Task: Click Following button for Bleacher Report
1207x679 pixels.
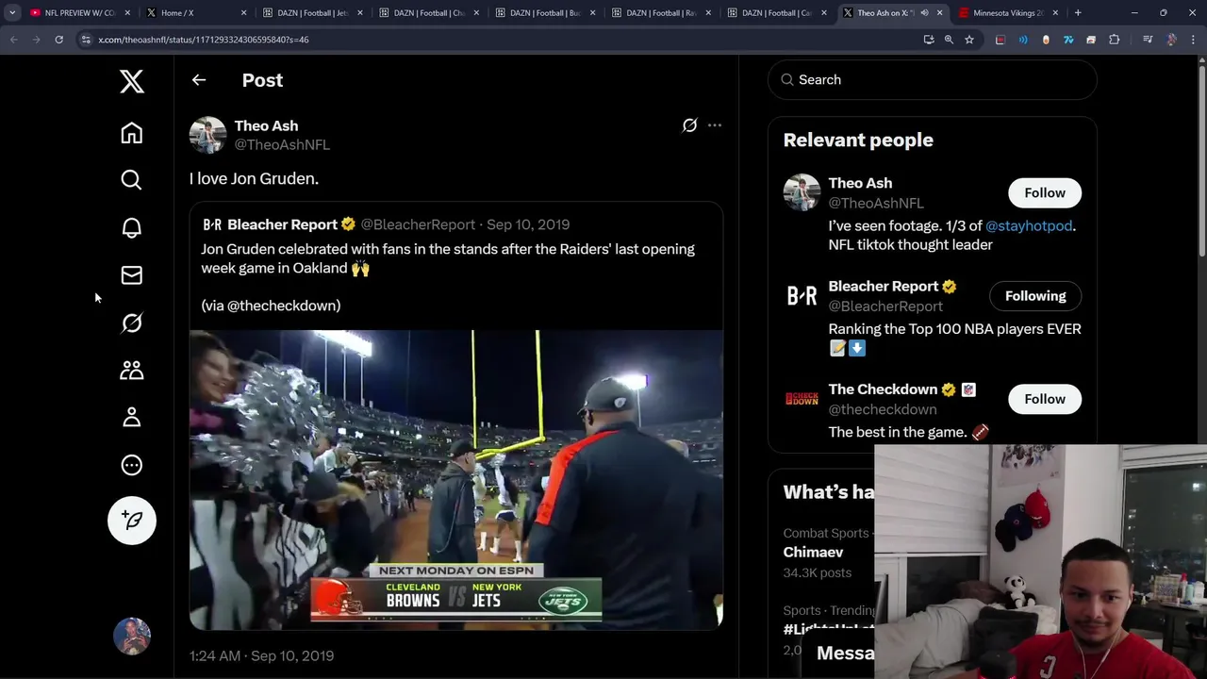Action: point(1035,296)
